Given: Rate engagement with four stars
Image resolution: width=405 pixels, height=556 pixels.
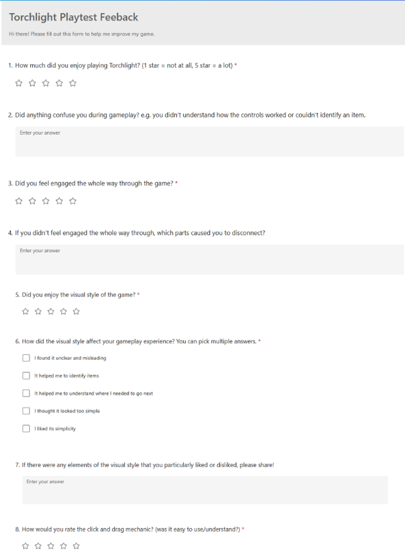Looking at the screenshot, I should [x=59, y=201].
